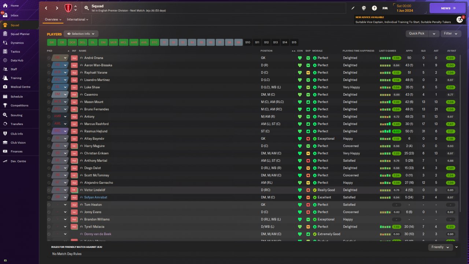Screen dimensions: 469x264
Task: Toggle the pick checkmark for Harry Maguire
Action: [x=49, y=146]
